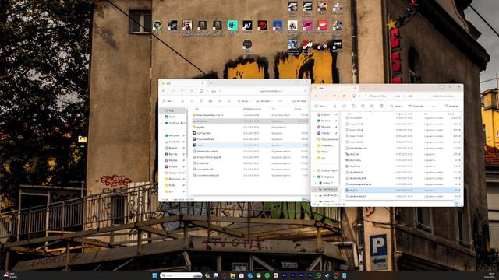Click Cut icon in right Explorer toolbar
499x280 pixels.
(334, 106)
